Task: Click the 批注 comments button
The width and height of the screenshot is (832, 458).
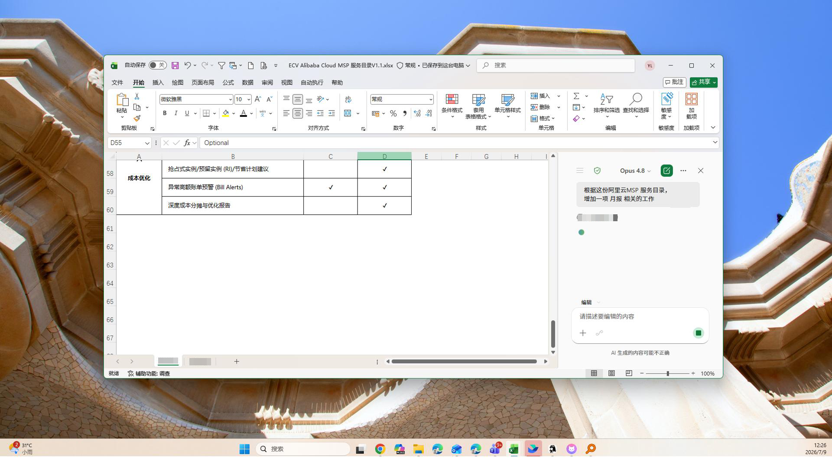Action: pyautogui.click(x=675, y=82)
